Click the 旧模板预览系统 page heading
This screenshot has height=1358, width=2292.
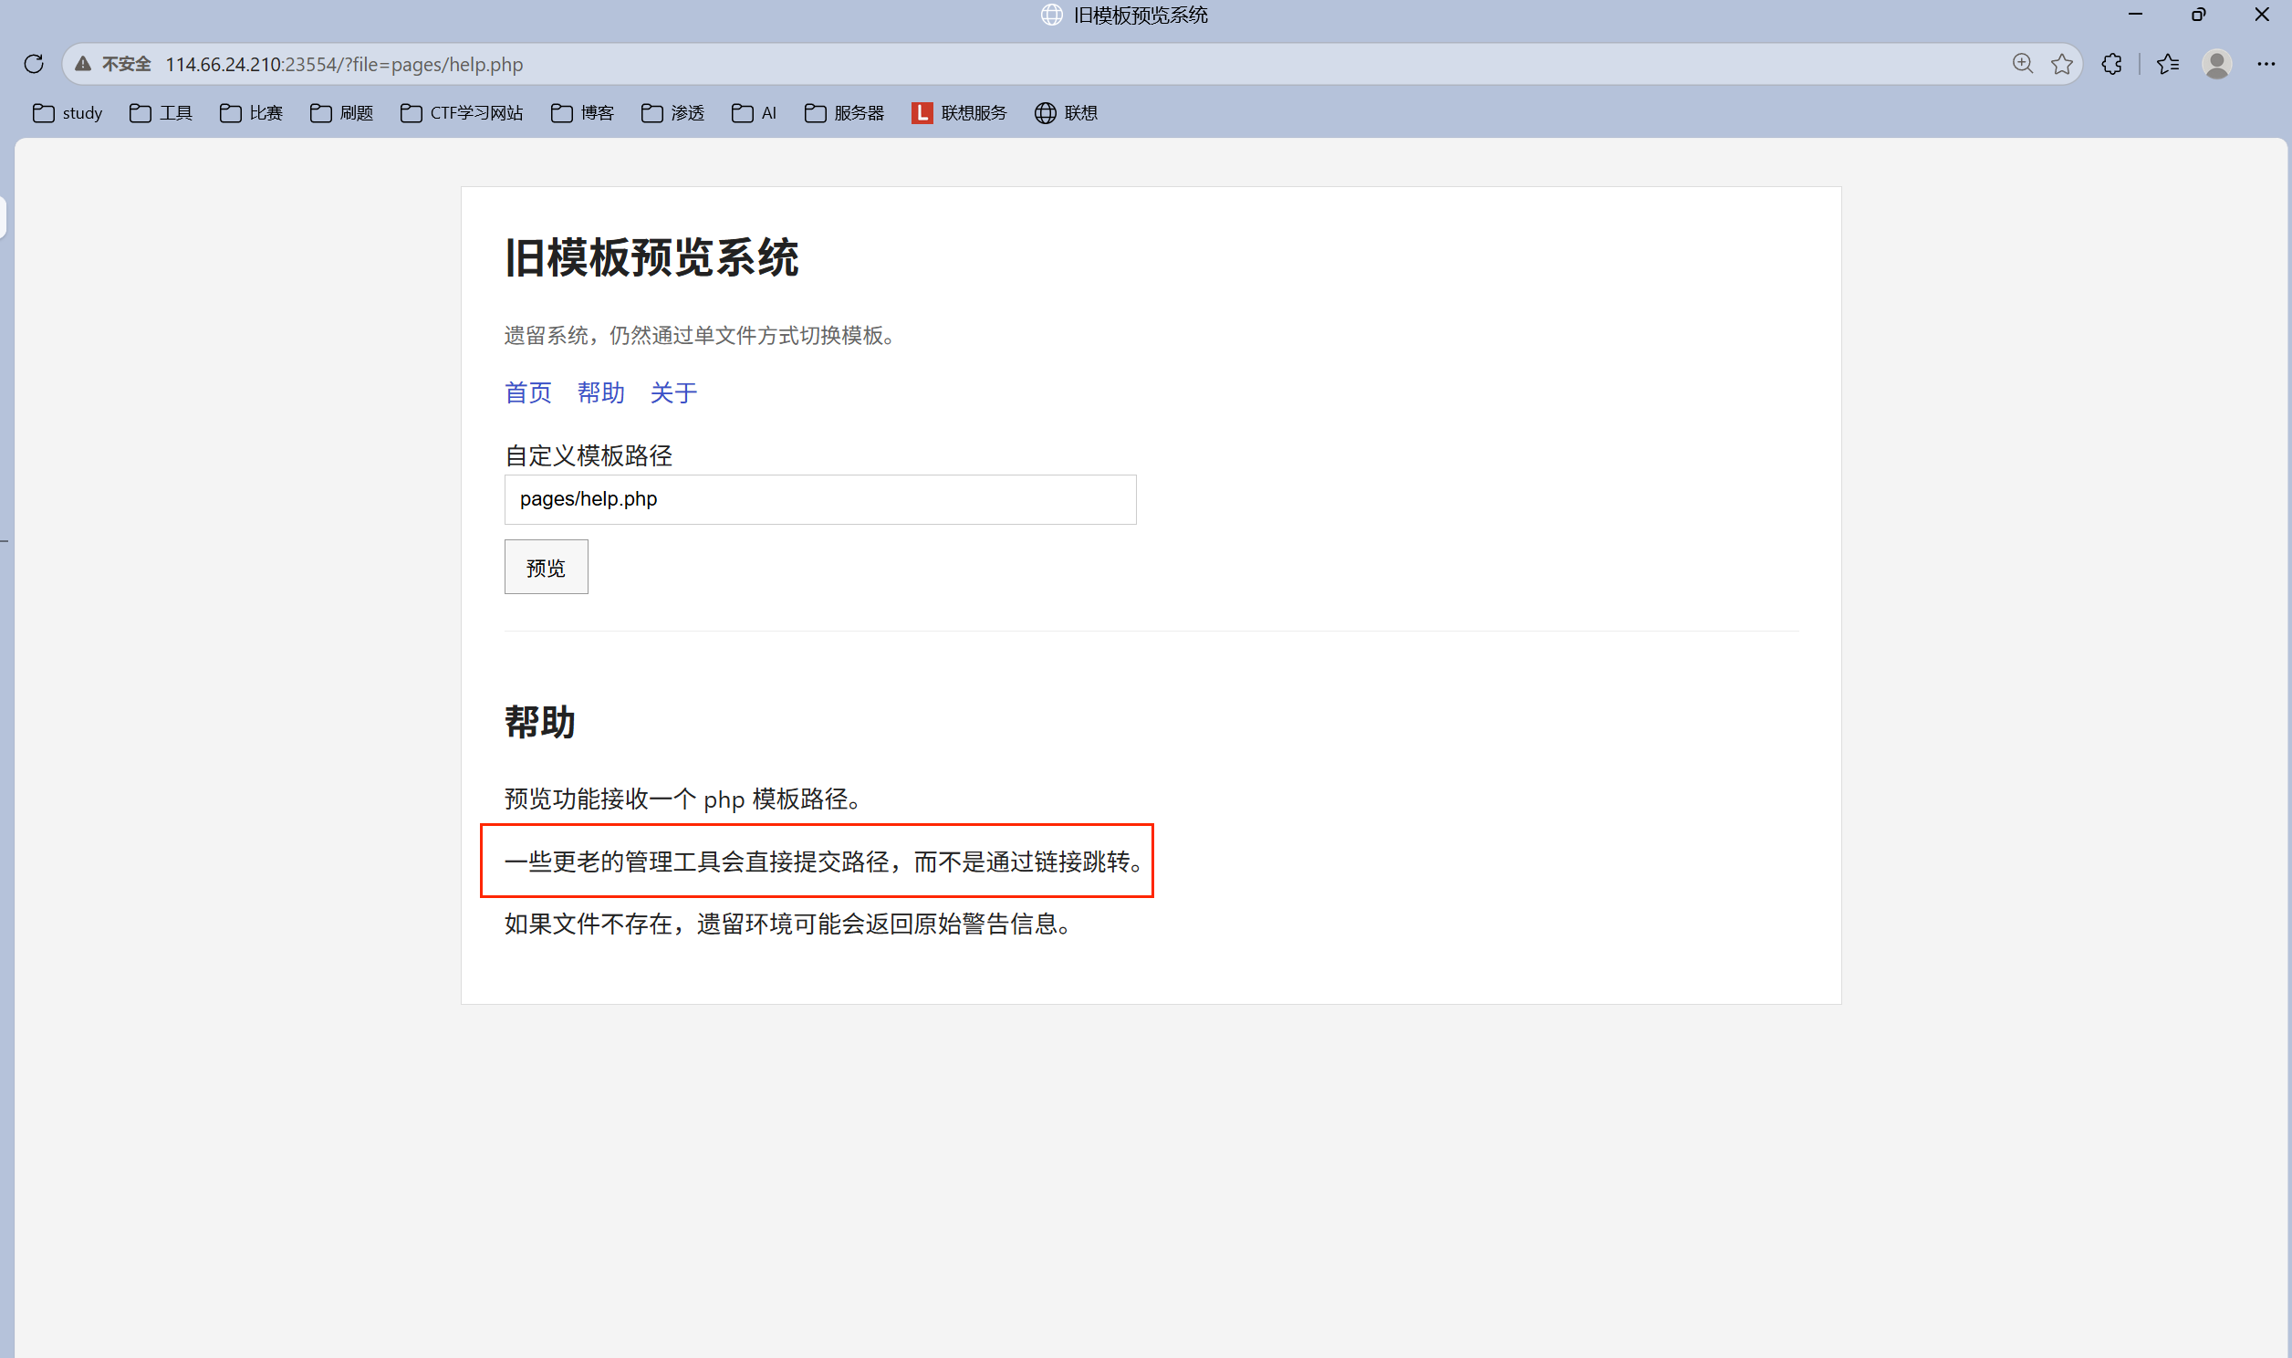click(x=651, y=257)
